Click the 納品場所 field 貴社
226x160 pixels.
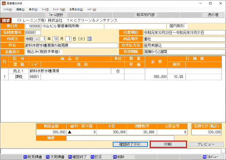tap(185, 39)
